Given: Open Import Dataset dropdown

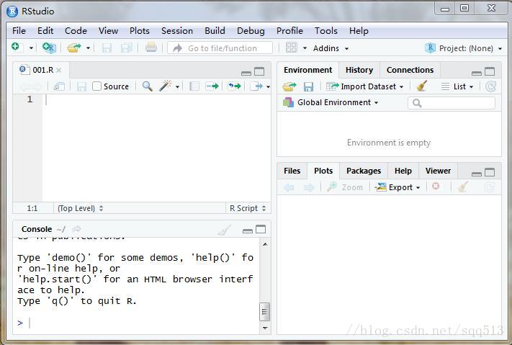Looking at the screenshot, I should pyautogui.click(x=364, y=86).
